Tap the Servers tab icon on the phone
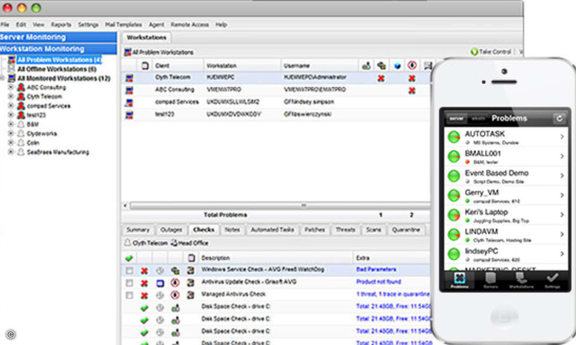This screenshot has height=345, width=576. point(490,278)
